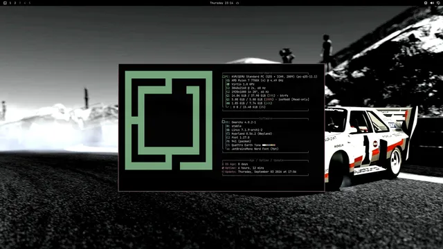Click the 'KVM/QEMU Standard PC' line
The height and width of the screenshot is (249, 443).
tap(274, 77)
